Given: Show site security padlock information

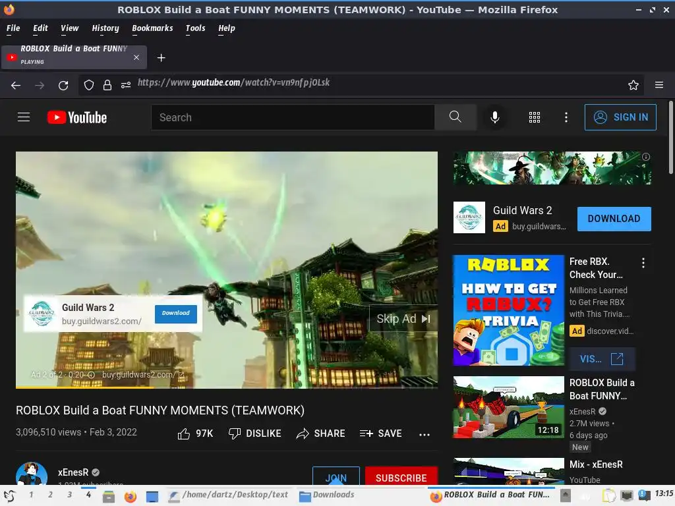Looking at the screenshot, I should (107, 85).
